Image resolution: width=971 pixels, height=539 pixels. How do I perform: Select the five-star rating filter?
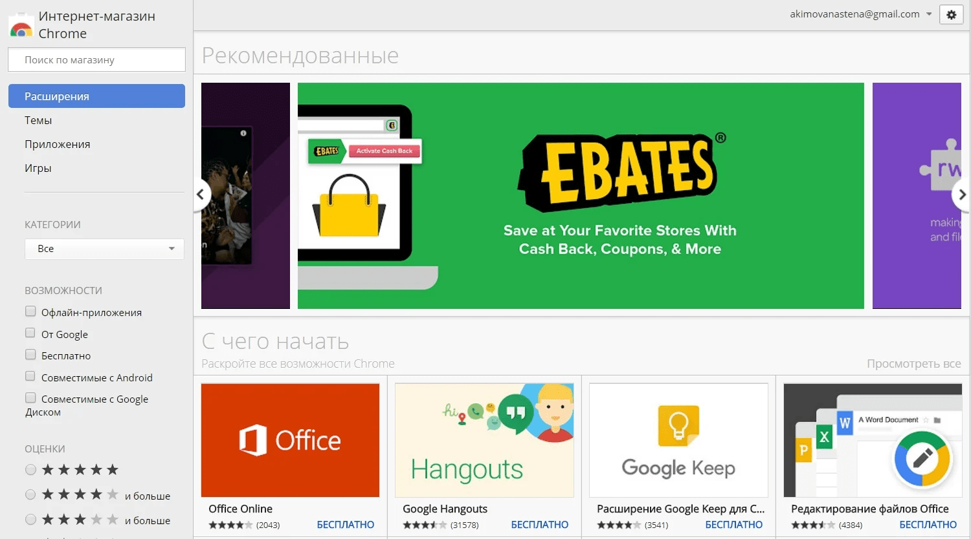pyautogui.click(x=30, y=470)
